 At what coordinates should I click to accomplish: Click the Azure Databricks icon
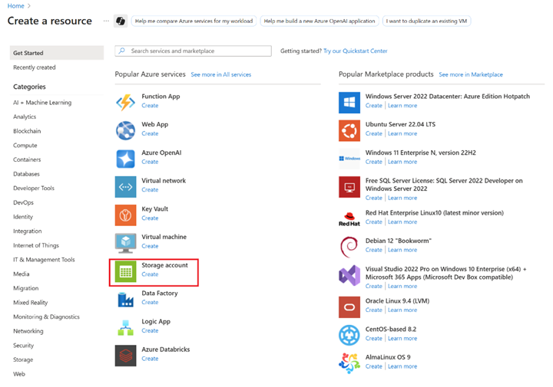125,355
